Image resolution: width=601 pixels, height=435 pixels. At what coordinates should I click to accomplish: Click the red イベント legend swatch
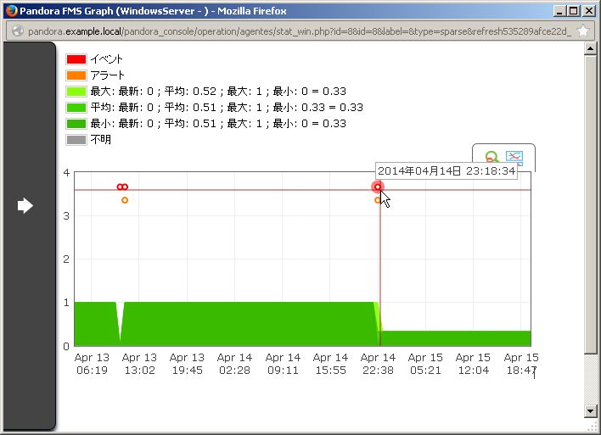[76, 59]
